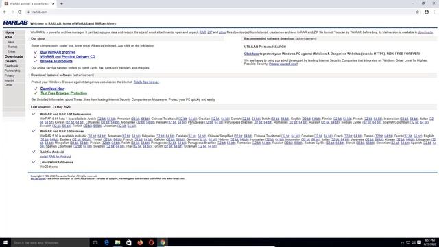This screenshot has width=439, height=247.
Task: Click the 'Last updated: 31 May 2020' text
Action: 51,107
